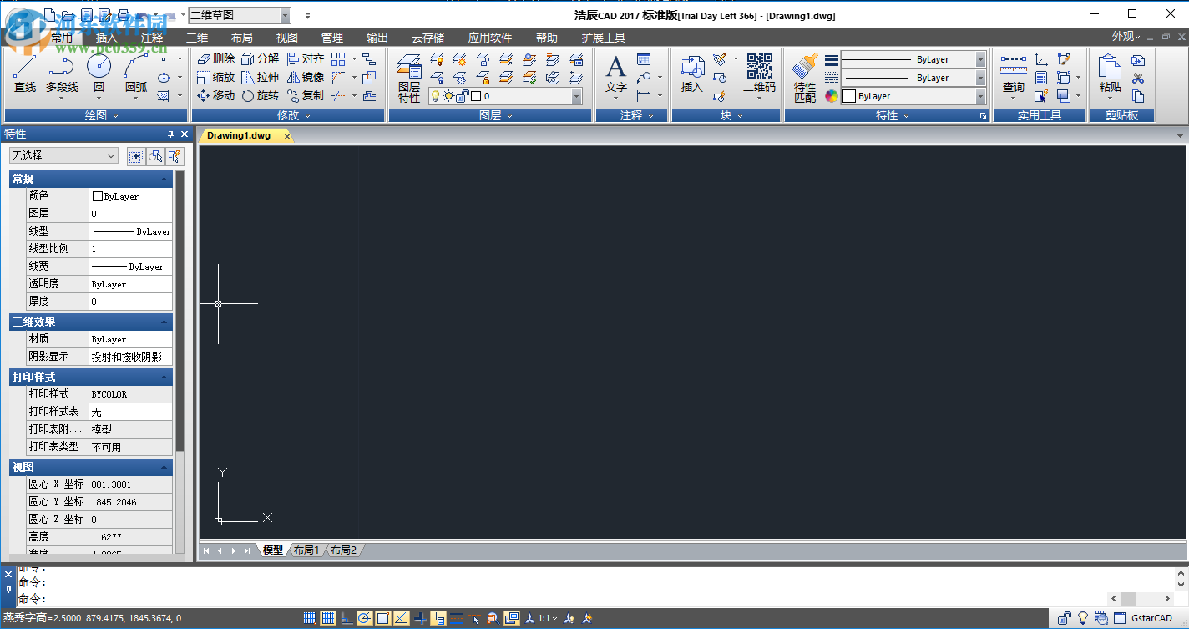
Task: Click the 复制 (Copy) modify tool
Action: pyautogui.click(x=305, y=95)
